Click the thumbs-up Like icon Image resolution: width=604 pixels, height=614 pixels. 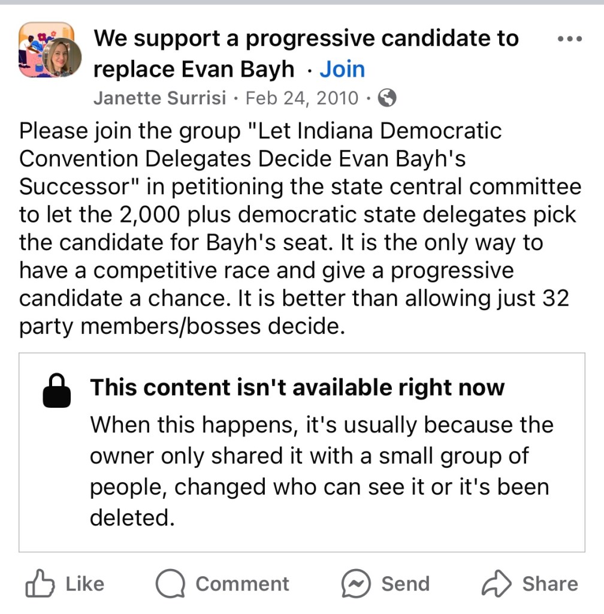tap(40, 584)
